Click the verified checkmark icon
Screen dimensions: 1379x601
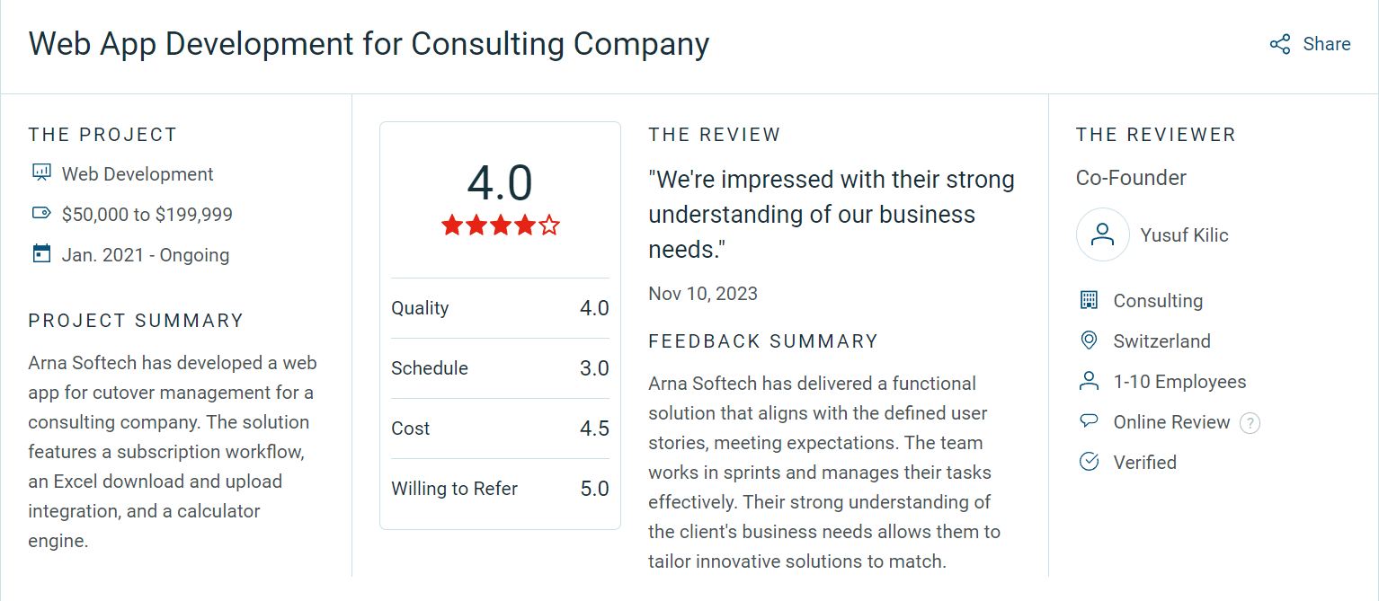[1088, 461]
